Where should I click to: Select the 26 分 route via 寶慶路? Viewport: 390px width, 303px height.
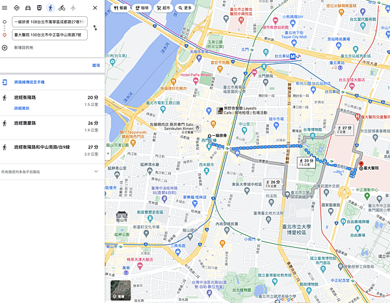pos(52,127)
